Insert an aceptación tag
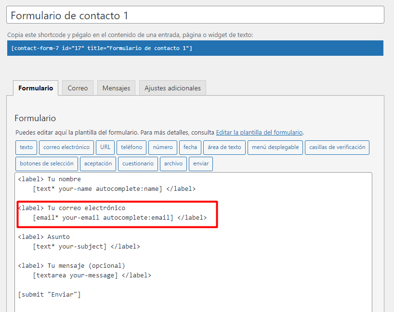This screenshot has width=394, height=312. (98, 164)
